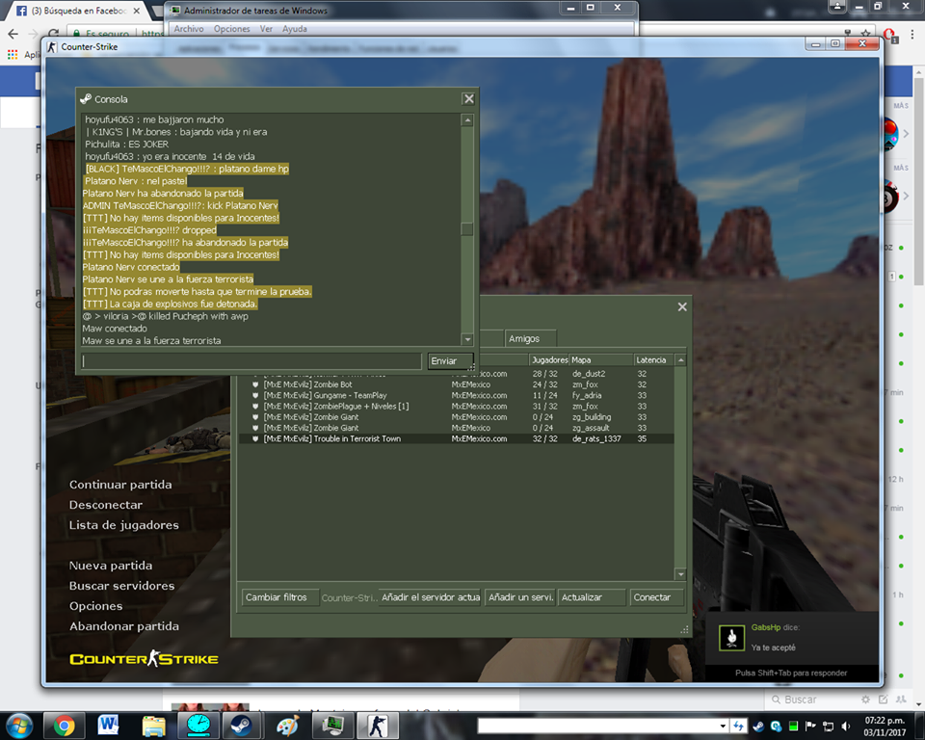Viewport: 925px width, 740px height.
Task: Click Facebook new message compose icon
Action: tap(884, 700)
